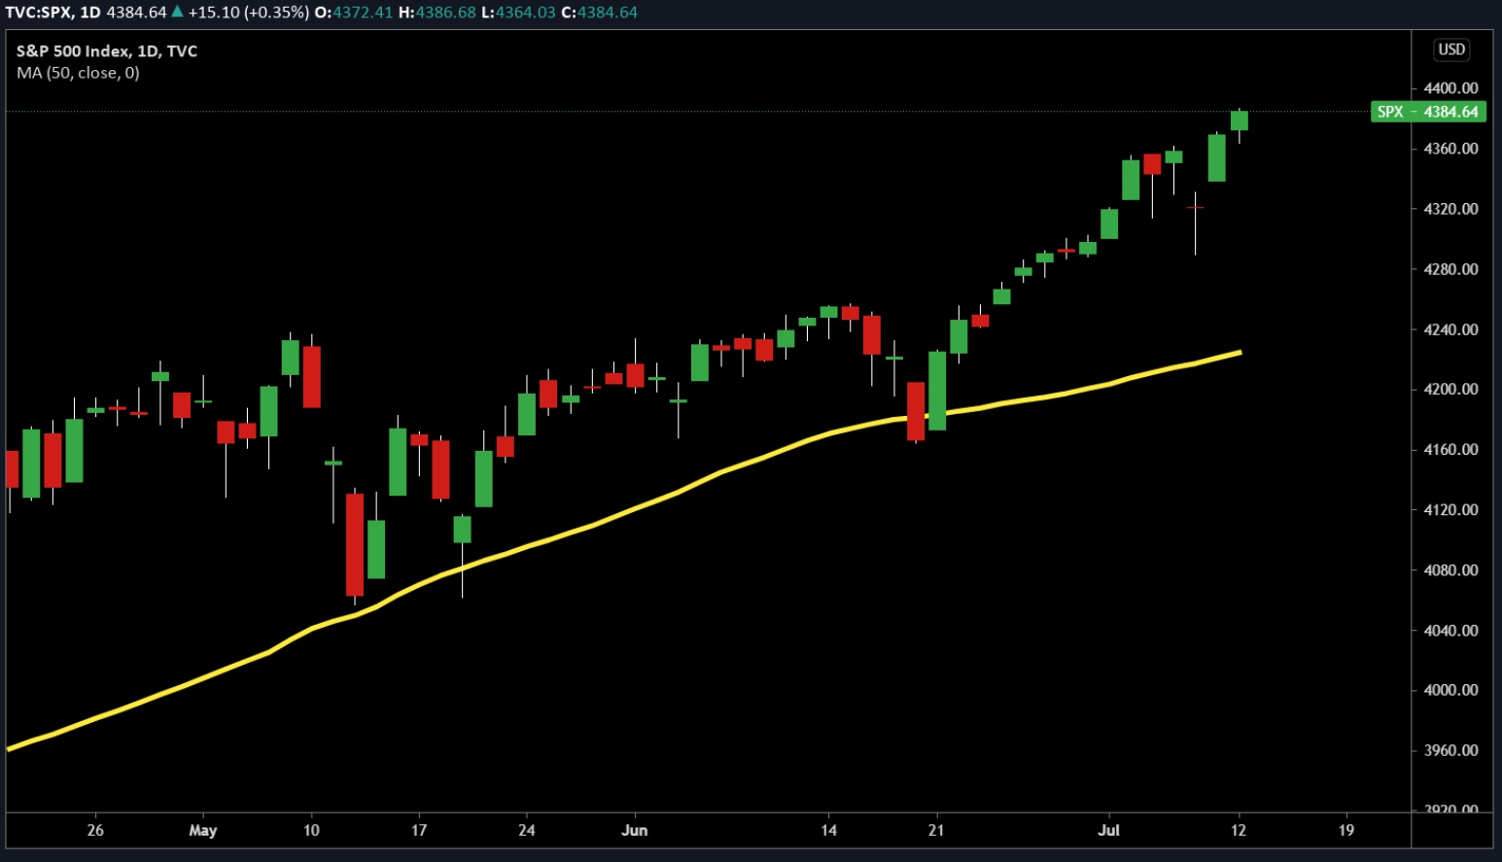Click the 4040.00 price axis label
Viewport: 1502px width, 862px height.
click(x=1450, y=630)
